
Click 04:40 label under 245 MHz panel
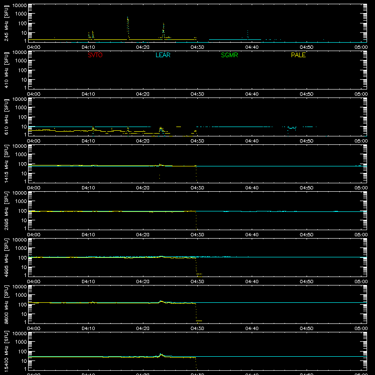coord(252,47)
